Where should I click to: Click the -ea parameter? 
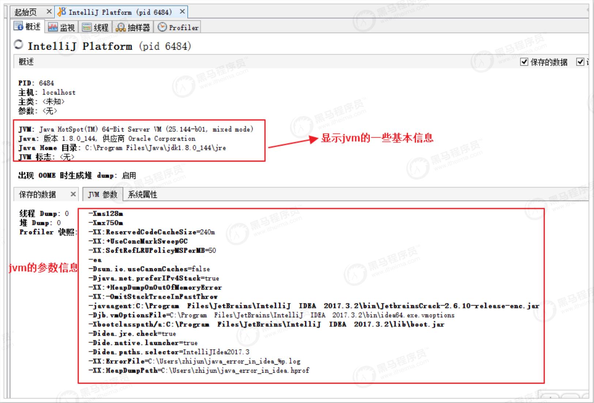point(95,260)
